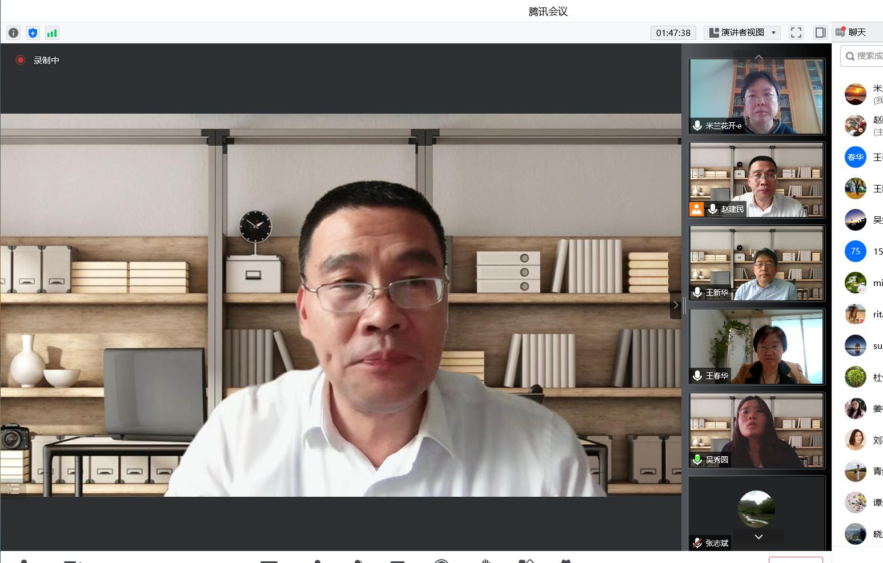Viewport: 883px width, 563px height.
Task: Show more participants with the bottom chevron
Action: (758, 537)
